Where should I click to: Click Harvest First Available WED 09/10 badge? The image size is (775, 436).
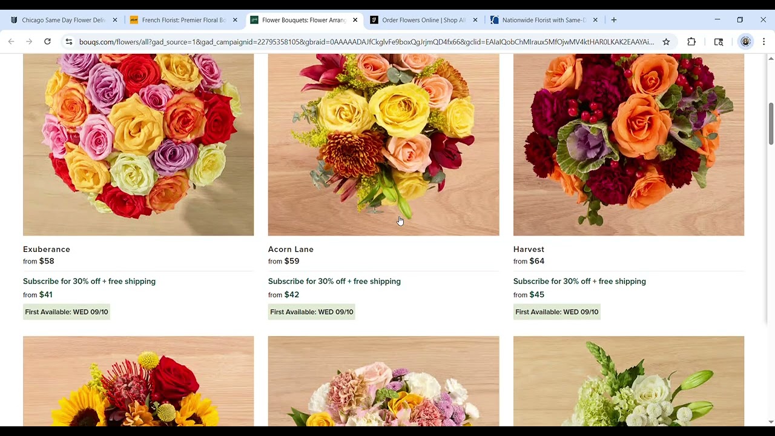557,312
